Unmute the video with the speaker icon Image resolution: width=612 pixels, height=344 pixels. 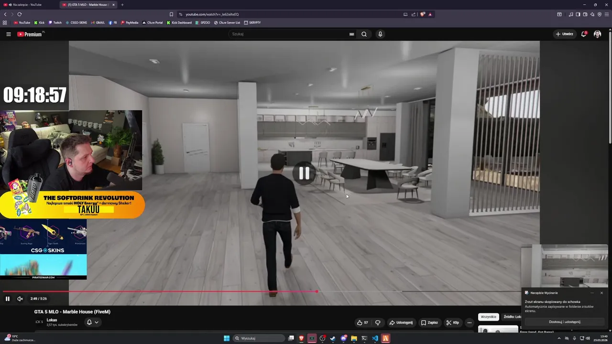[x=20, y=299]
